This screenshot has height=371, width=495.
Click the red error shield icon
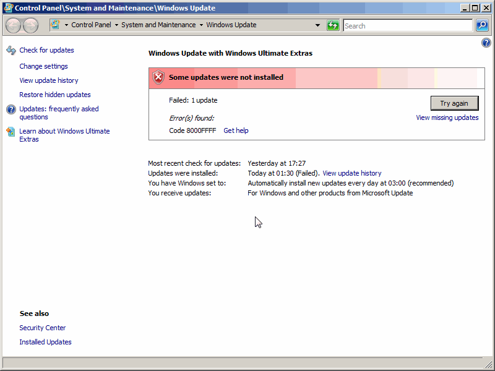[158, 78]
